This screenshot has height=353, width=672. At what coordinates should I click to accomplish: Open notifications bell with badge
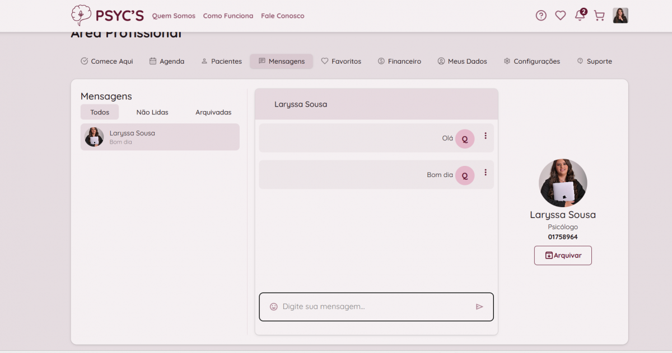pyautogui.click(x=580, y=15)
